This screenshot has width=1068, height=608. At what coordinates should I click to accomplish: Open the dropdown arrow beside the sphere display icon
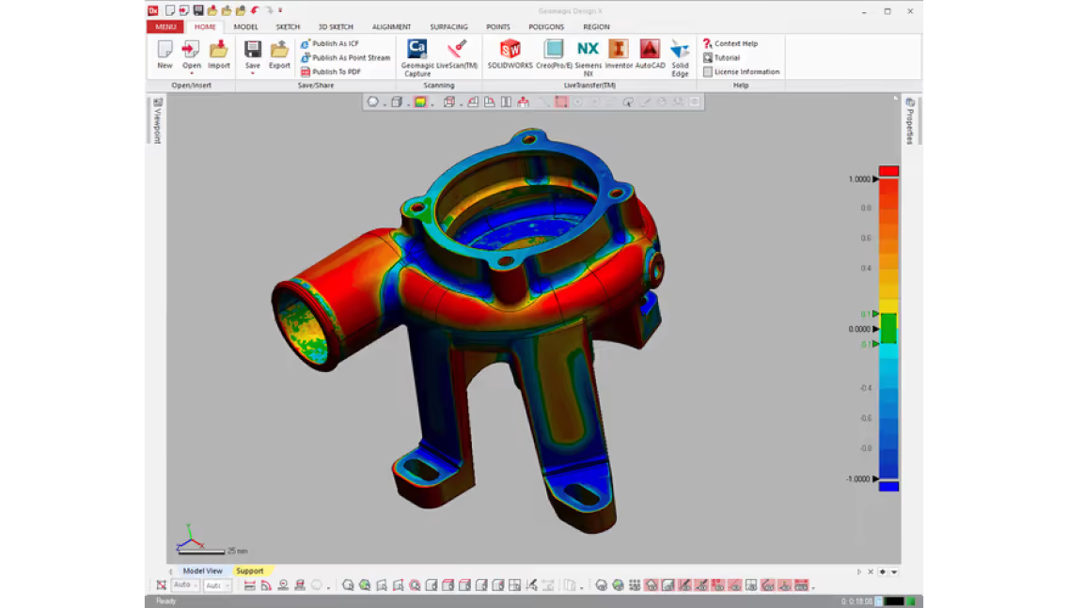pyautogui.click(x=385, y=103)
